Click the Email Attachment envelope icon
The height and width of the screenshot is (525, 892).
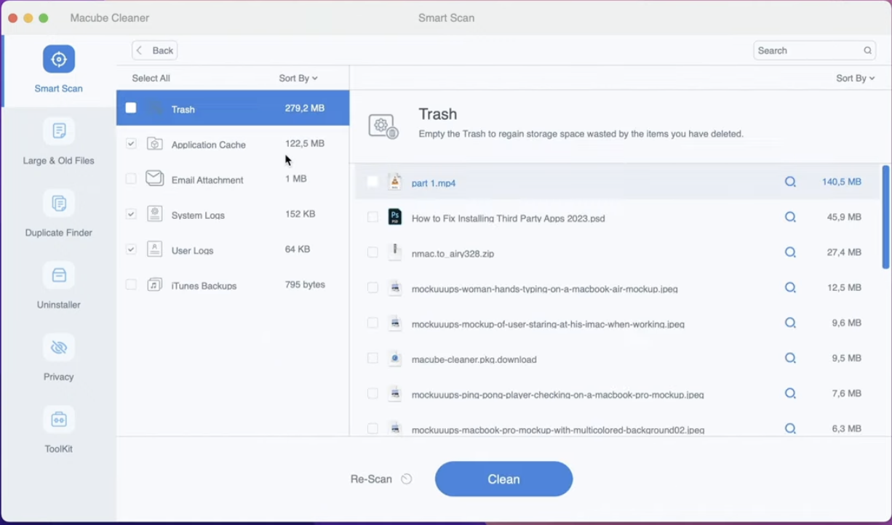[x=155, y=178]
